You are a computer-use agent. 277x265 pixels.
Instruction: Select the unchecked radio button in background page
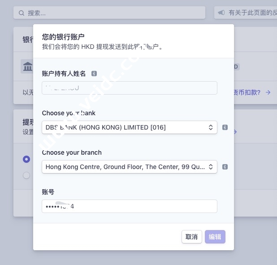(26, 175)
